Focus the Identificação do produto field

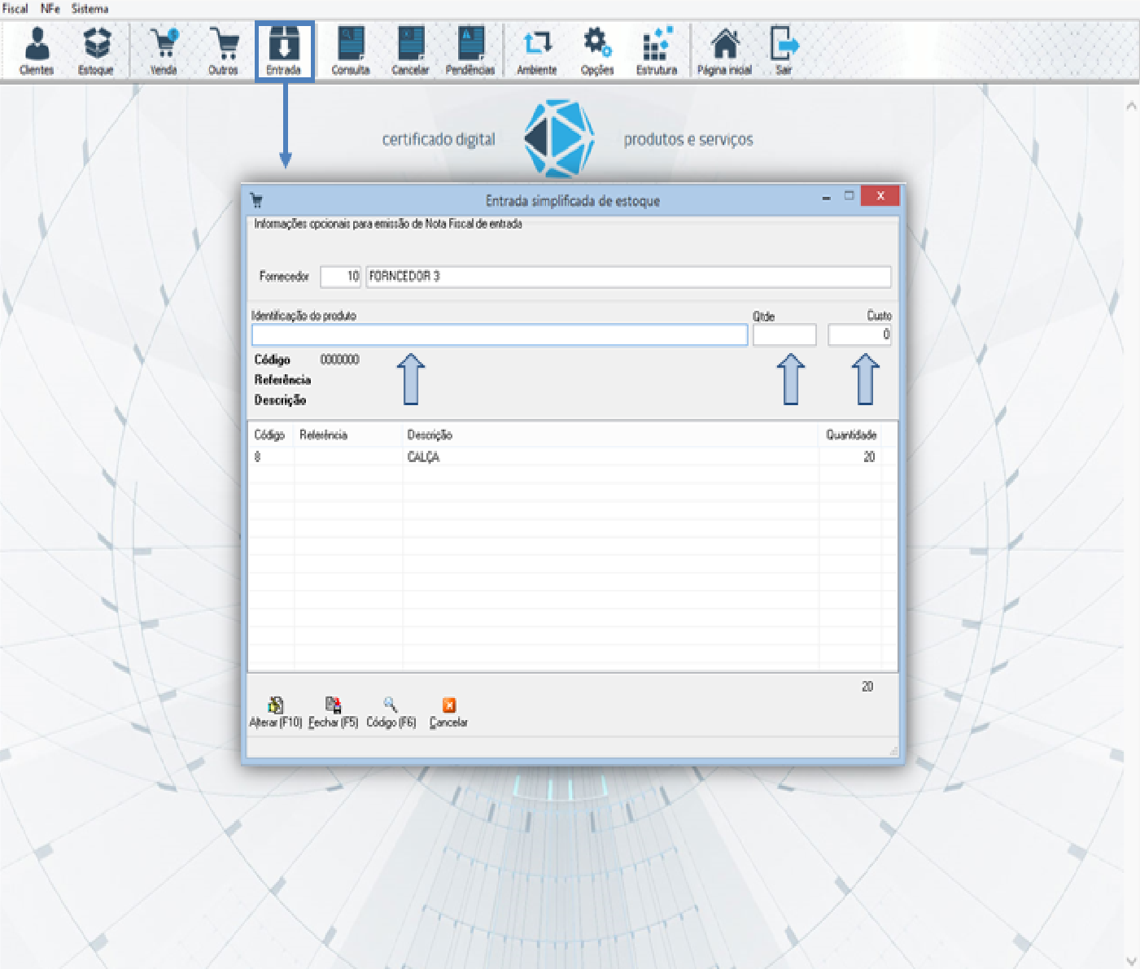point(500,334)
